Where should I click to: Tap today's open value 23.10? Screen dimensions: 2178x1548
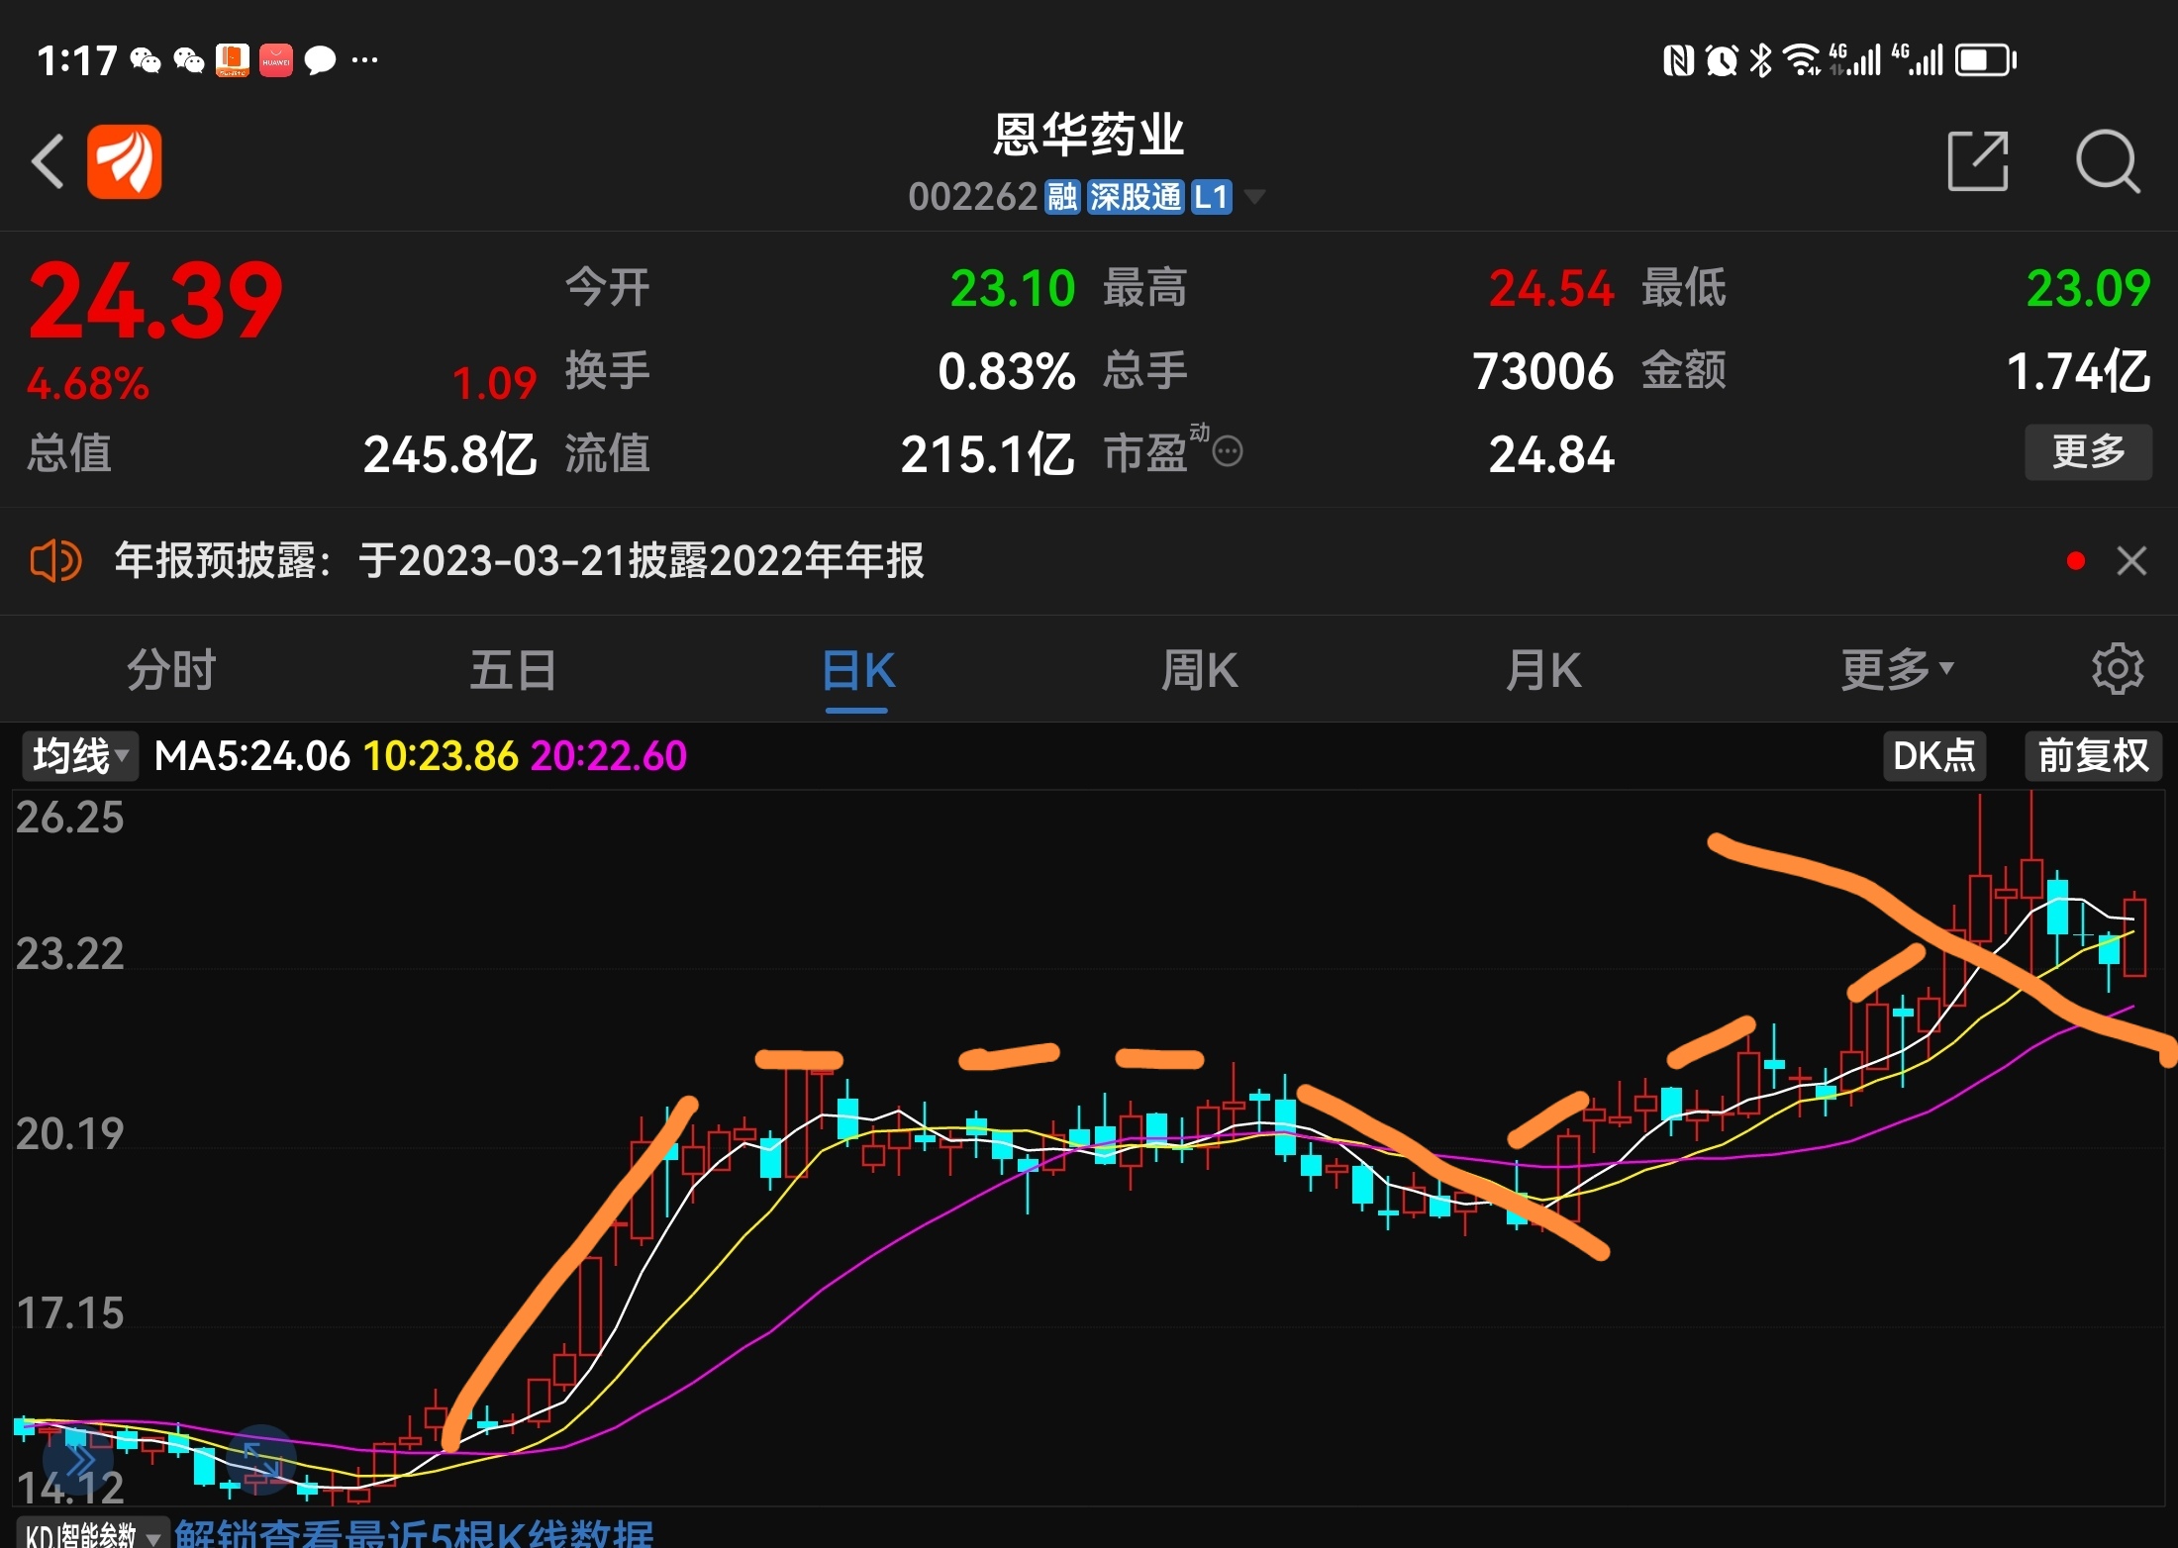coord(1013,289)
